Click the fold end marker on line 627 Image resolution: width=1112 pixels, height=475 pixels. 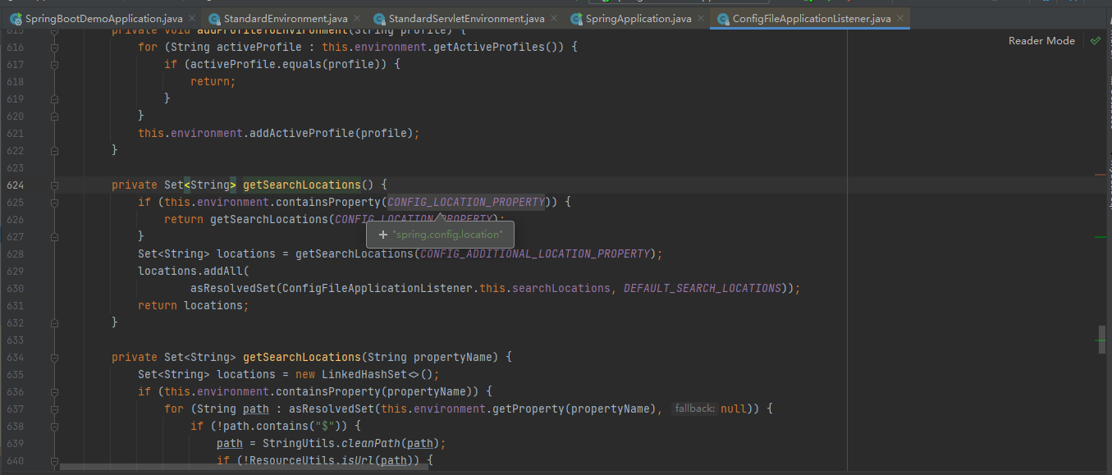tap(54, 236)
